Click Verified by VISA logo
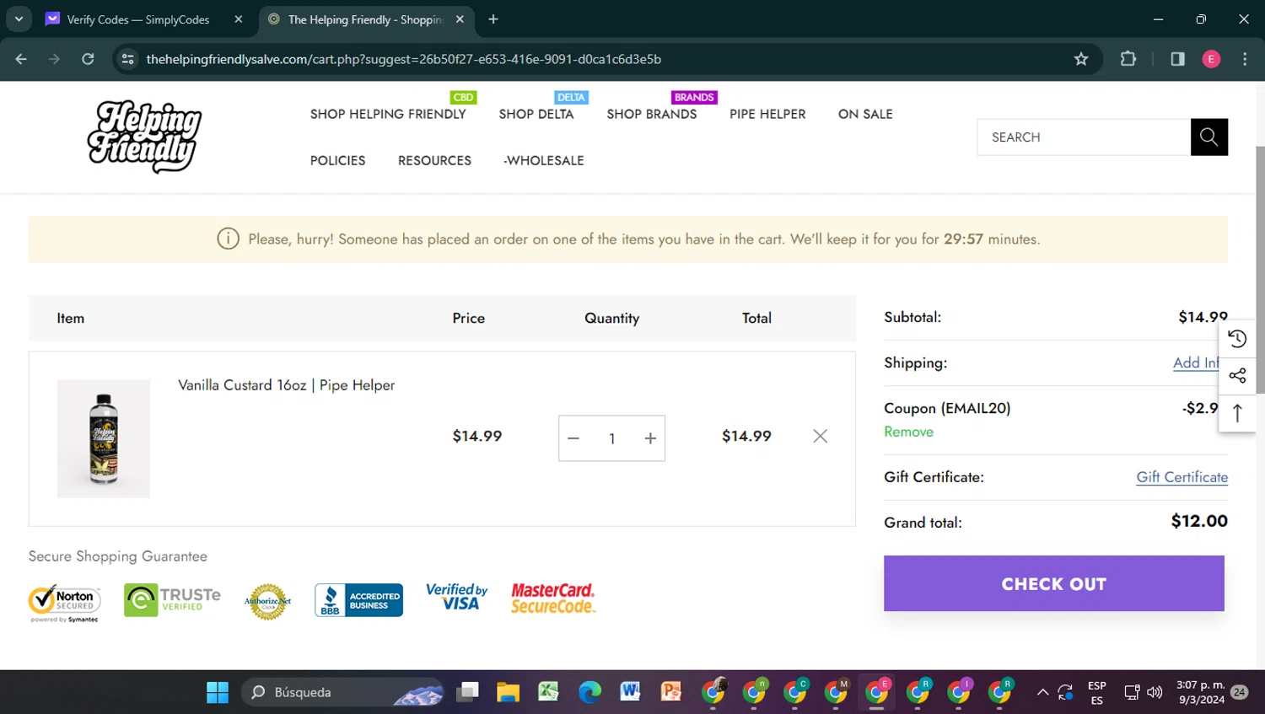1265x714 pixels. [x=456, y=597]
